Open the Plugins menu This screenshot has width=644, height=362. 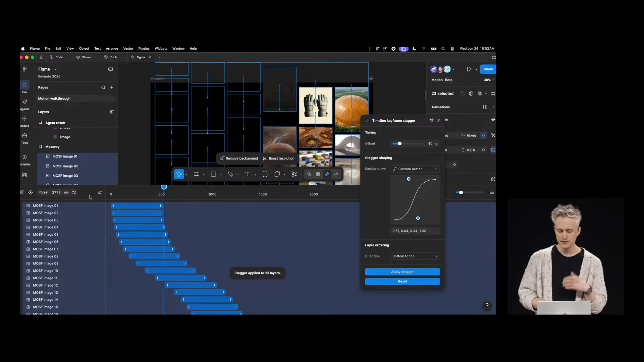144,49
